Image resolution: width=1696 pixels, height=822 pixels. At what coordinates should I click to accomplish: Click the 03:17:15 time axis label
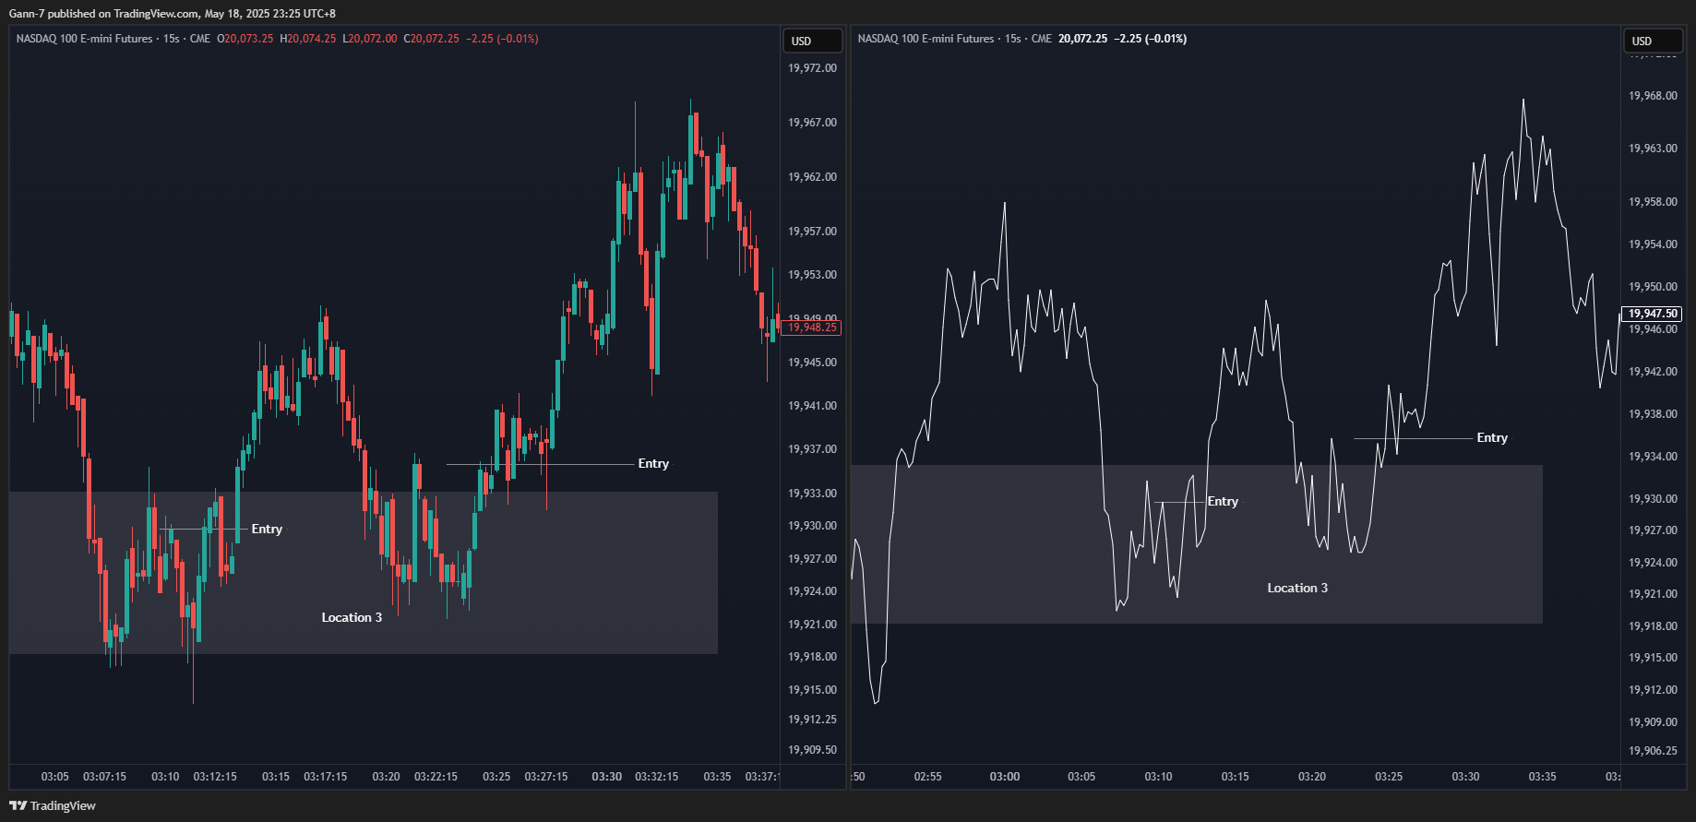(x=326, y=777)
